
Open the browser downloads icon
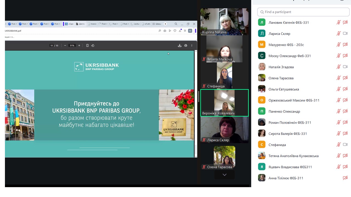pos(180,31)
